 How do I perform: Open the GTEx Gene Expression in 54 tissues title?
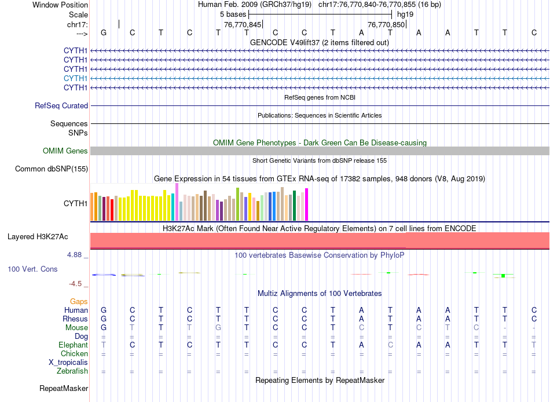tap(320, 179)
